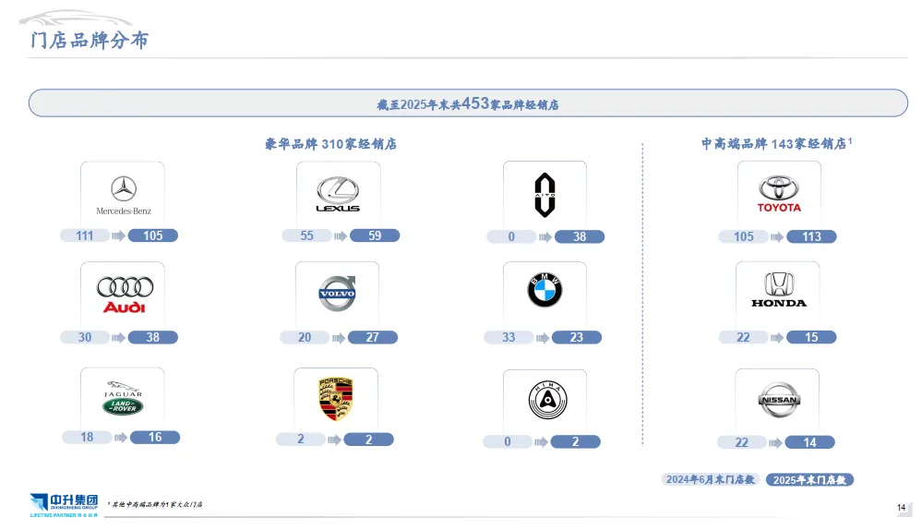Viewport: 922px width, 530px height.
Task: Click the Jaguar Land Rover logo
Action: pyautogui.click(x=123, y=398)
